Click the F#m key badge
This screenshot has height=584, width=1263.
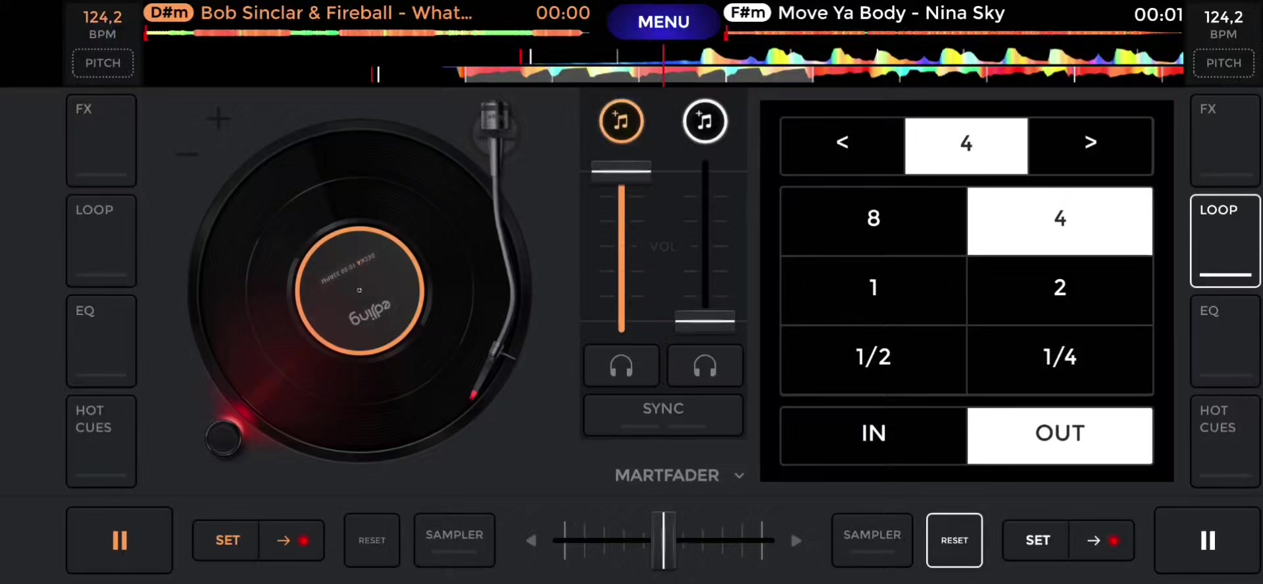click(747, 12)
